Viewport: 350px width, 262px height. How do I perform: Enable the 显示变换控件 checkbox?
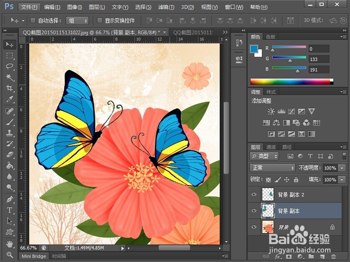tap(100, 20)
